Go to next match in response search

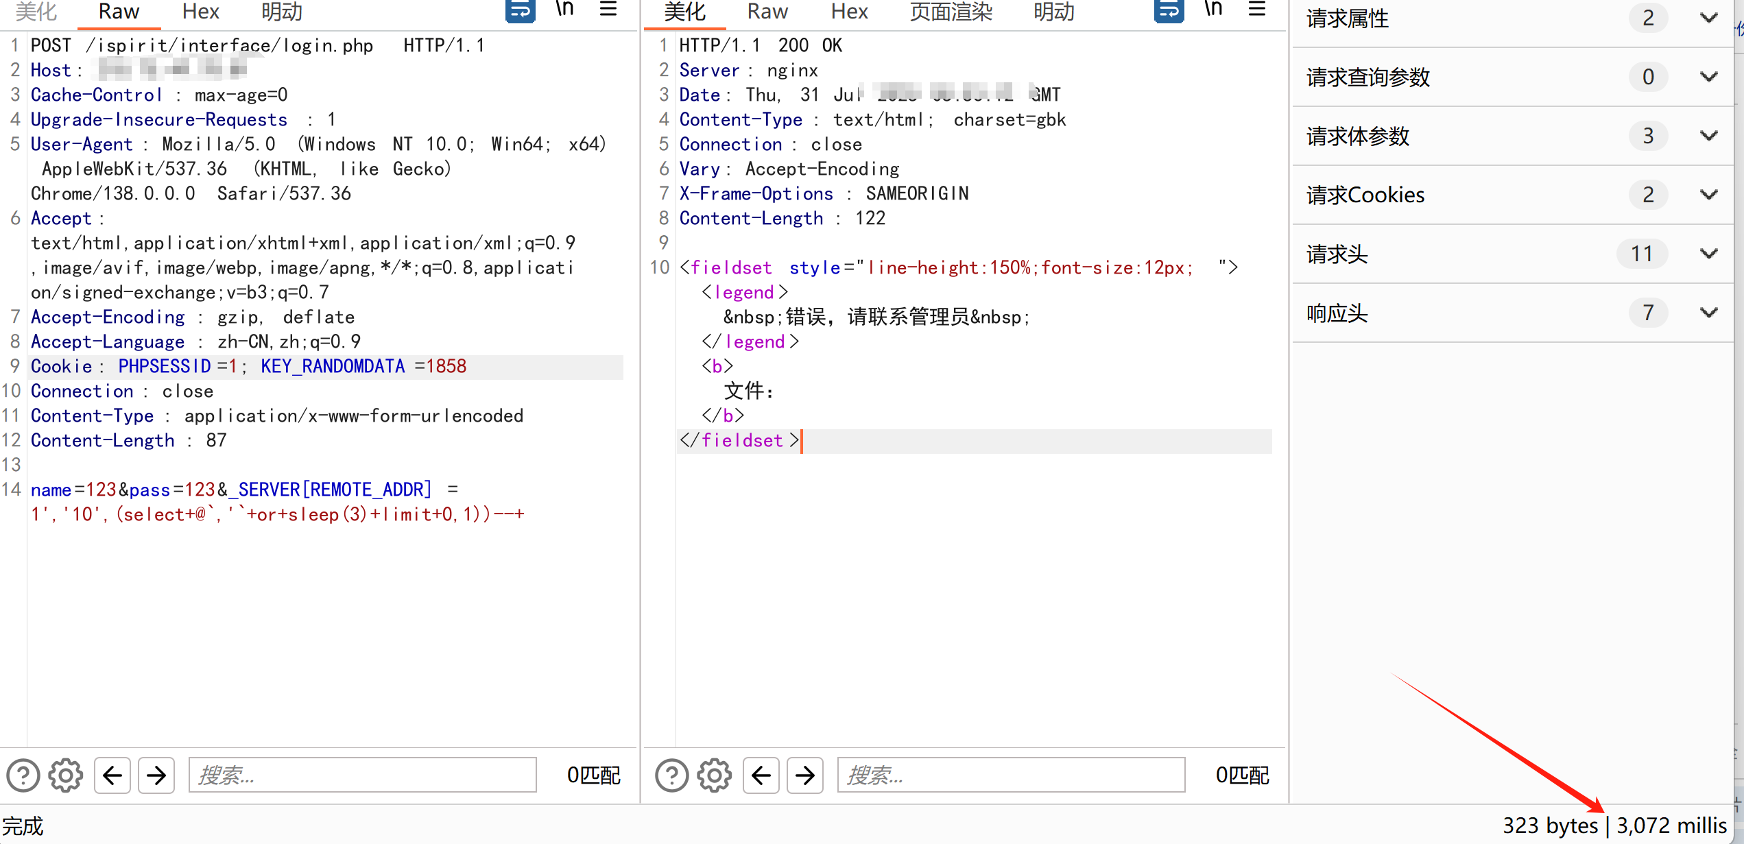coord(805,775)
